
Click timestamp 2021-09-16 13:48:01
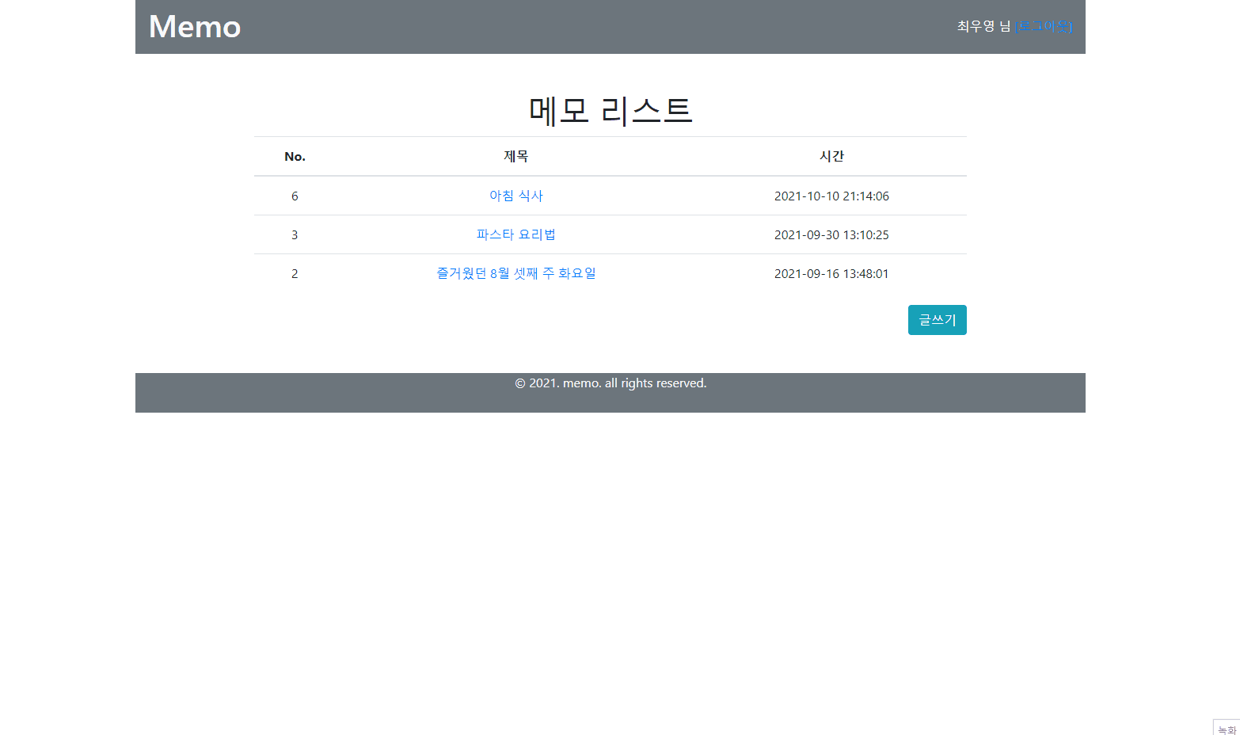[x=831, y=273]
